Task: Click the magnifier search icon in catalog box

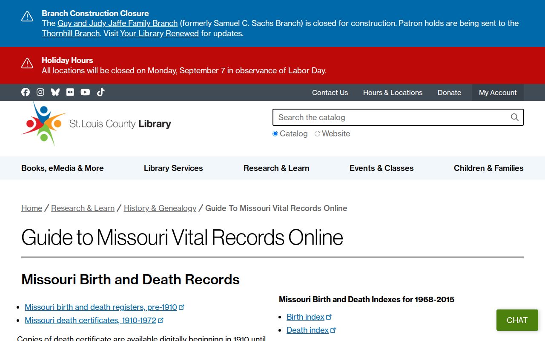Action: coord(514,117)
